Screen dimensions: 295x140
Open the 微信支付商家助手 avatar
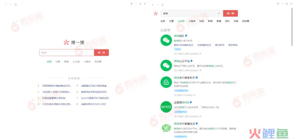[166, 82]
